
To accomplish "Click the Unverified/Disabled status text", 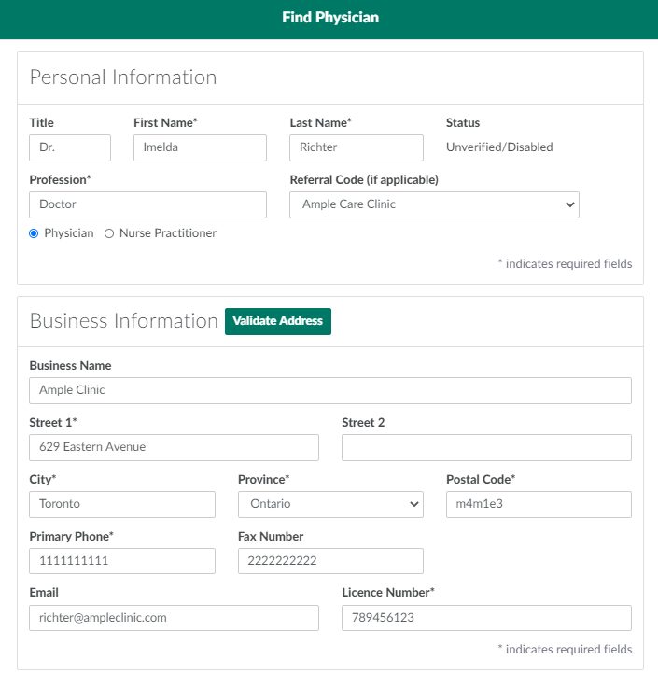I will tap(499, 147).
